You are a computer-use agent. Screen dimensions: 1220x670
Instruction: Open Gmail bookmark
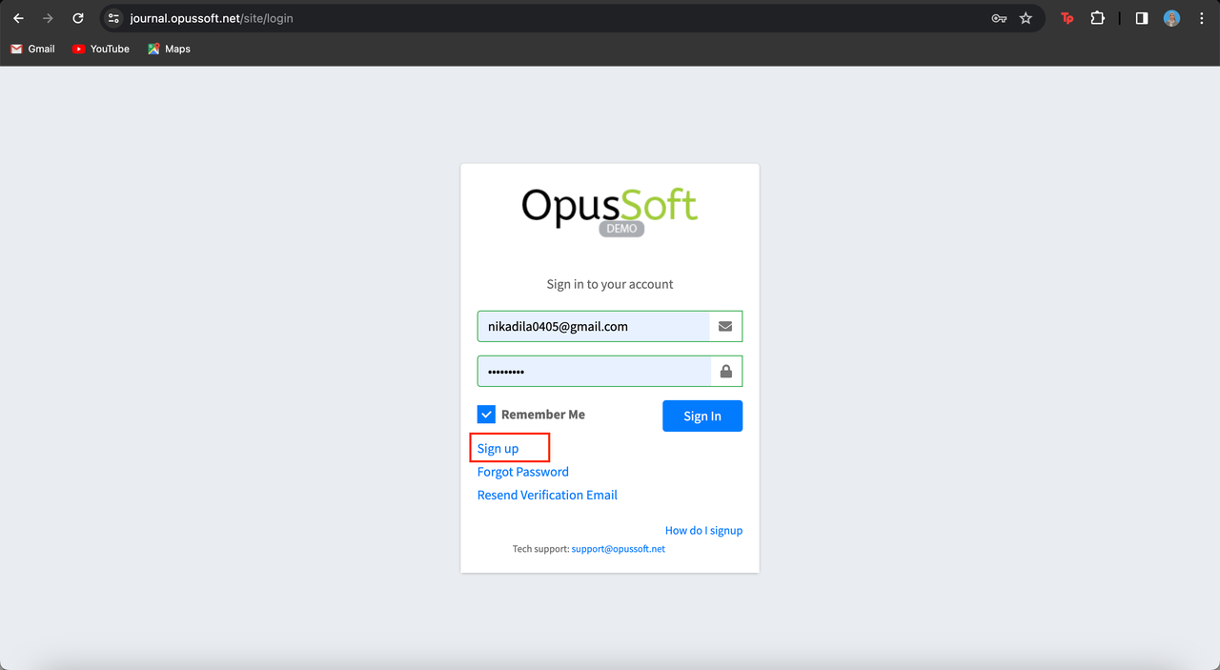(x=32, y=49)
